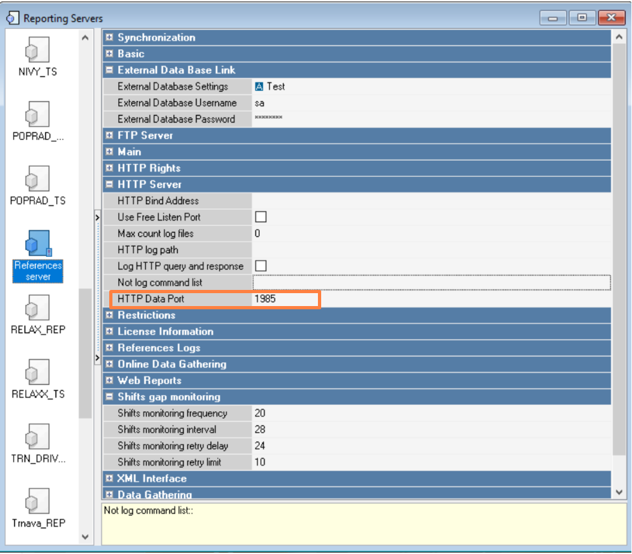Click the HTTP Bind Address value field
This screenshot has height=554, width=632.
(x=431, y=201)
